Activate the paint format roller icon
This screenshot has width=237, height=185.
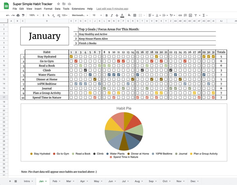[x=23, y=15]
